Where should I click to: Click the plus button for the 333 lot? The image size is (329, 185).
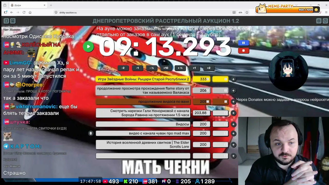233,79
